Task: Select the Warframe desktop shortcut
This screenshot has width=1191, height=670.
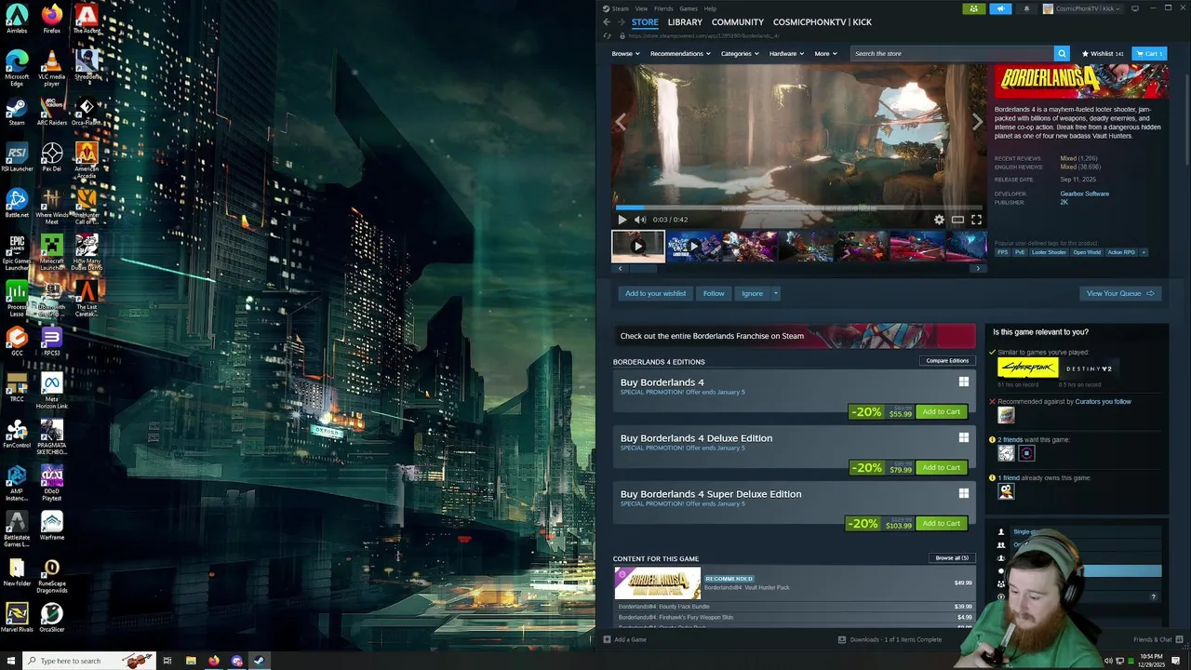Action: tap(52, 526)
